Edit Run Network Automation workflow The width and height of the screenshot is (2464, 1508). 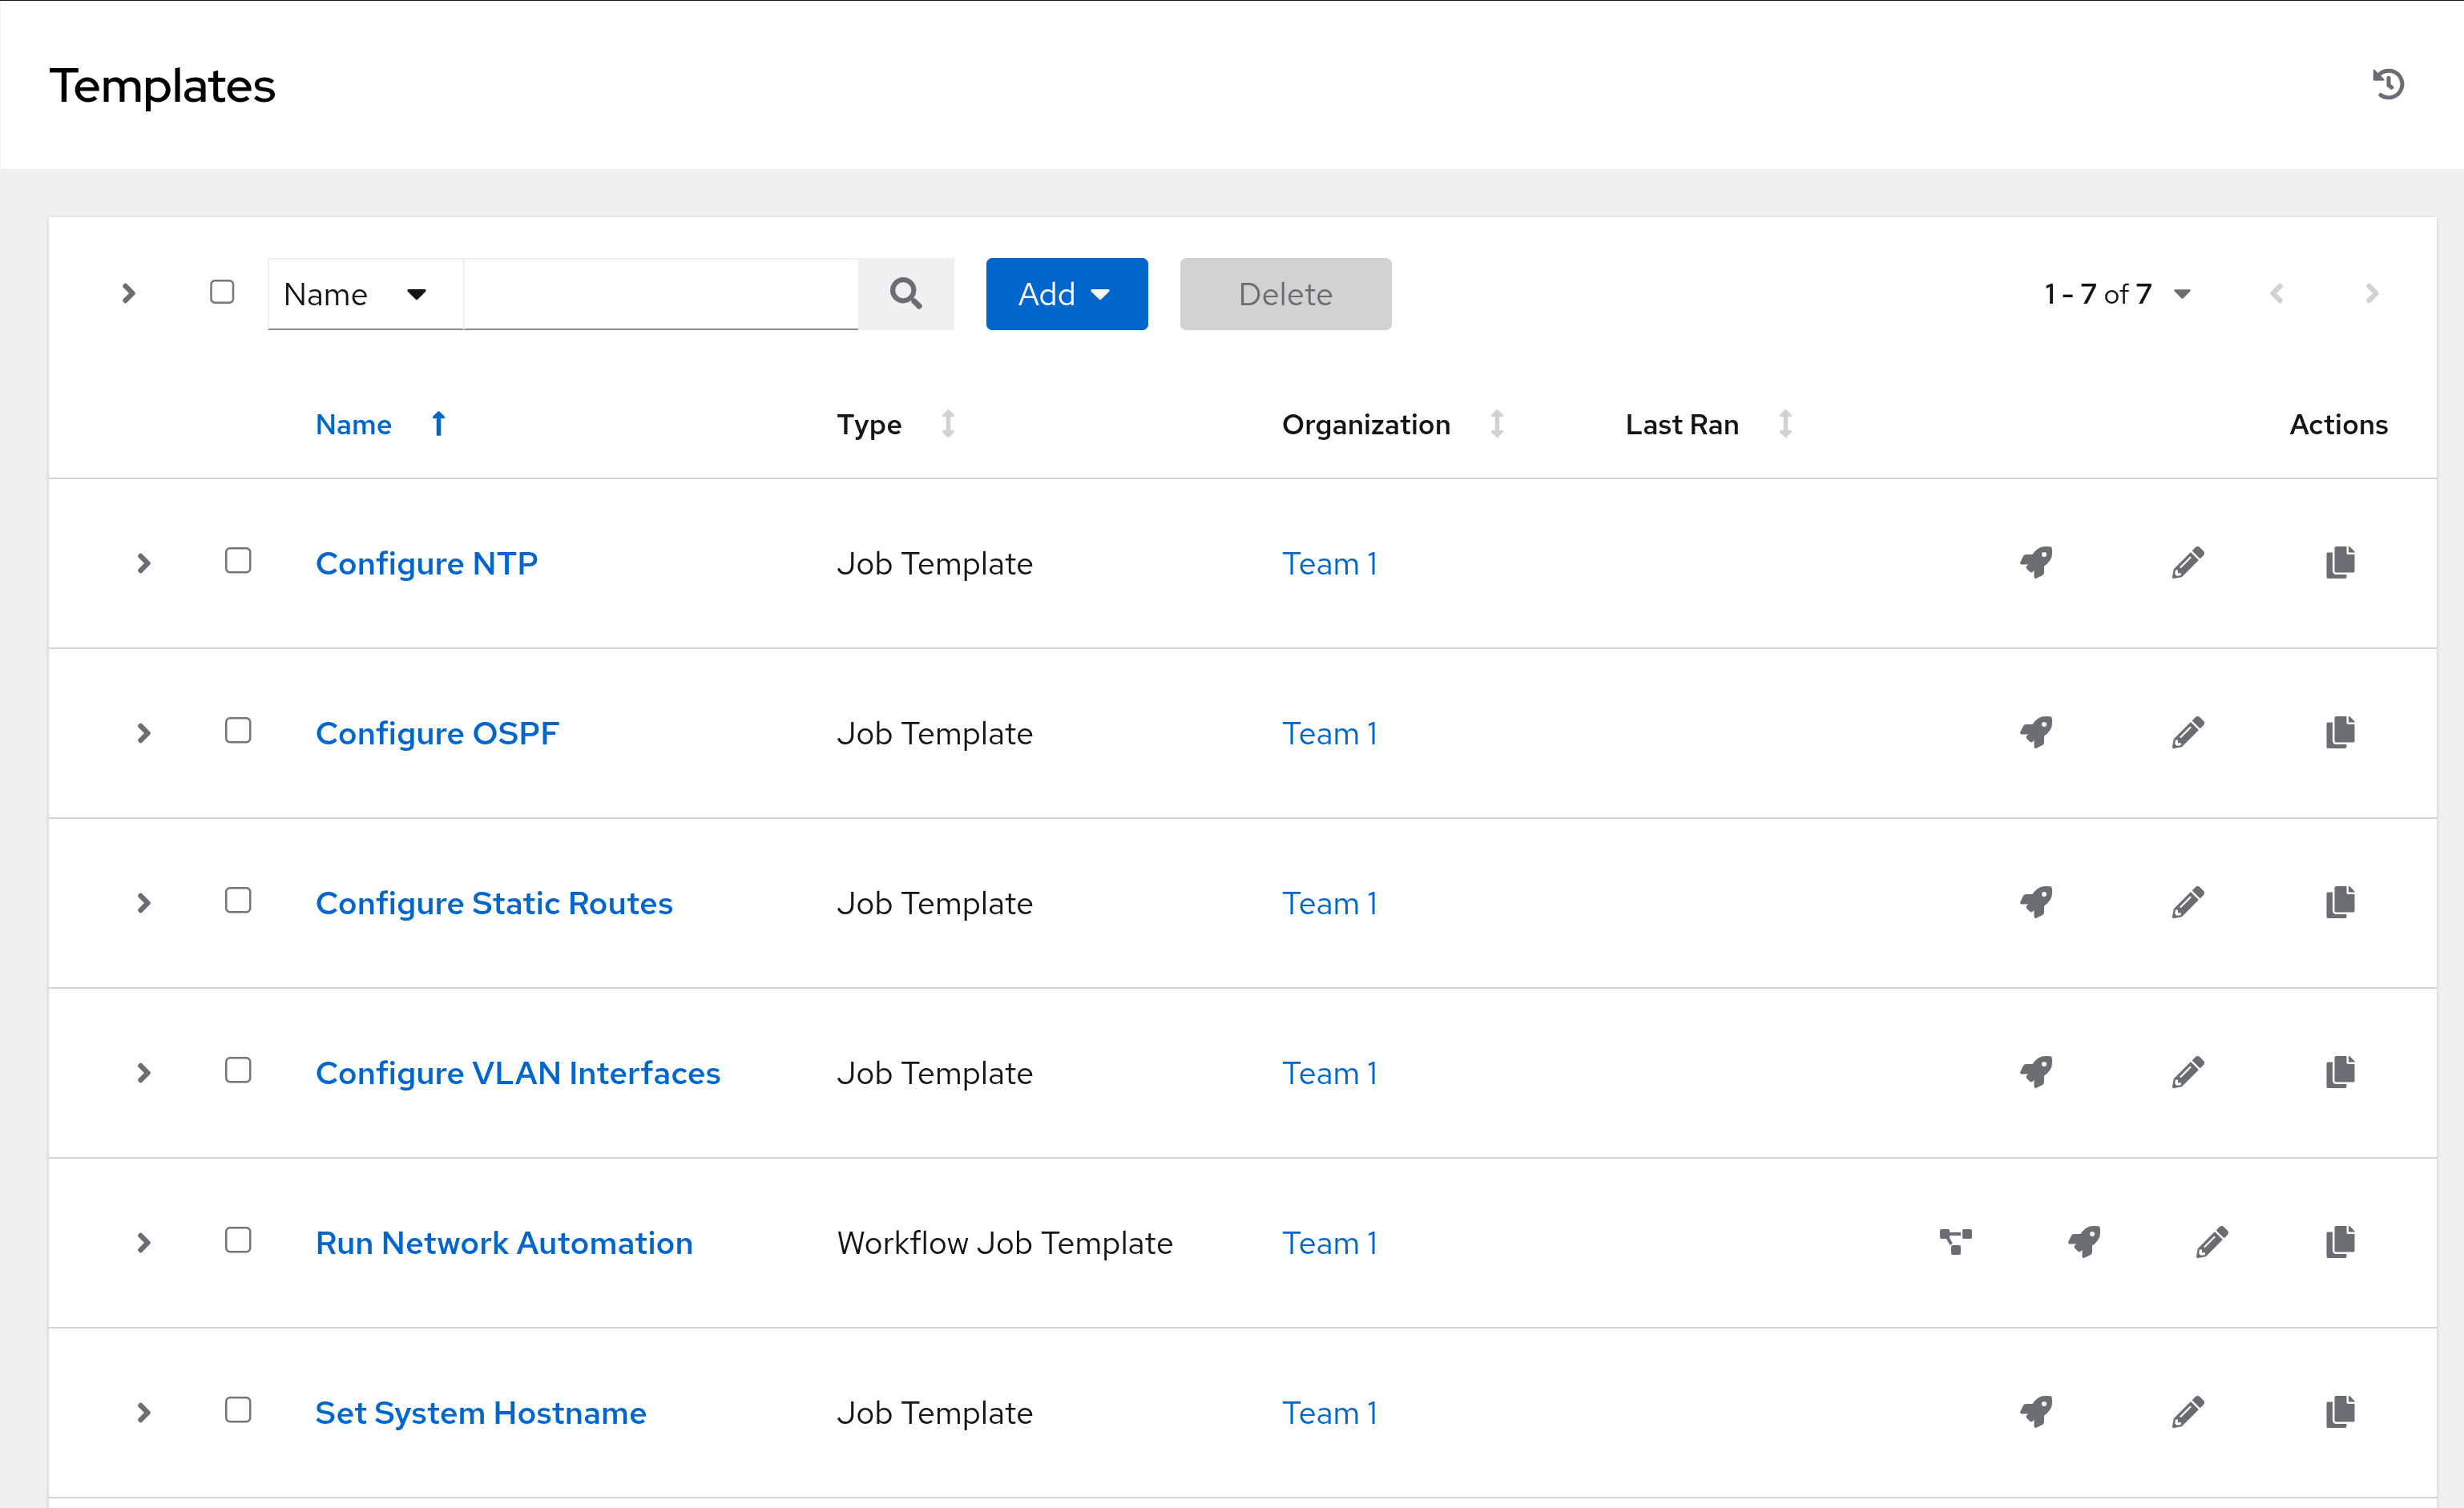click(2212, 1243)
